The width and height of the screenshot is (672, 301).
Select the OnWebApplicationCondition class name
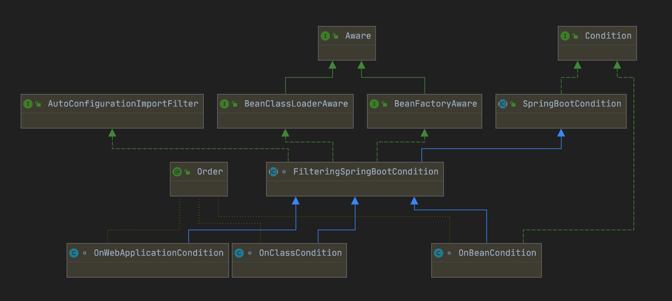coord(159,253)
